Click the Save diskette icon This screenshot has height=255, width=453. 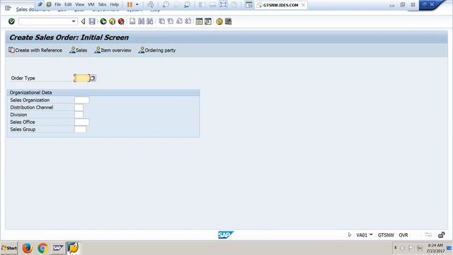pos(92,21)
